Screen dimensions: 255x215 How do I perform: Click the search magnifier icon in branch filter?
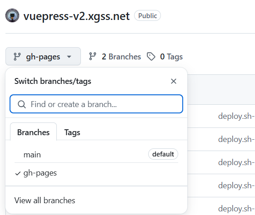(x=22, y=104)
